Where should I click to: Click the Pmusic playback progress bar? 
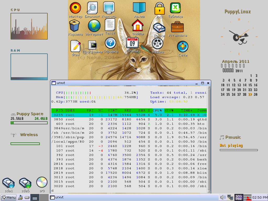point(239,150)
